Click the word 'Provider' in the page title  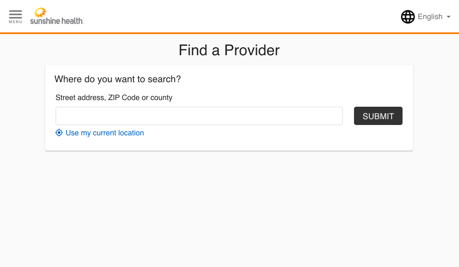[x=252, y=50]
